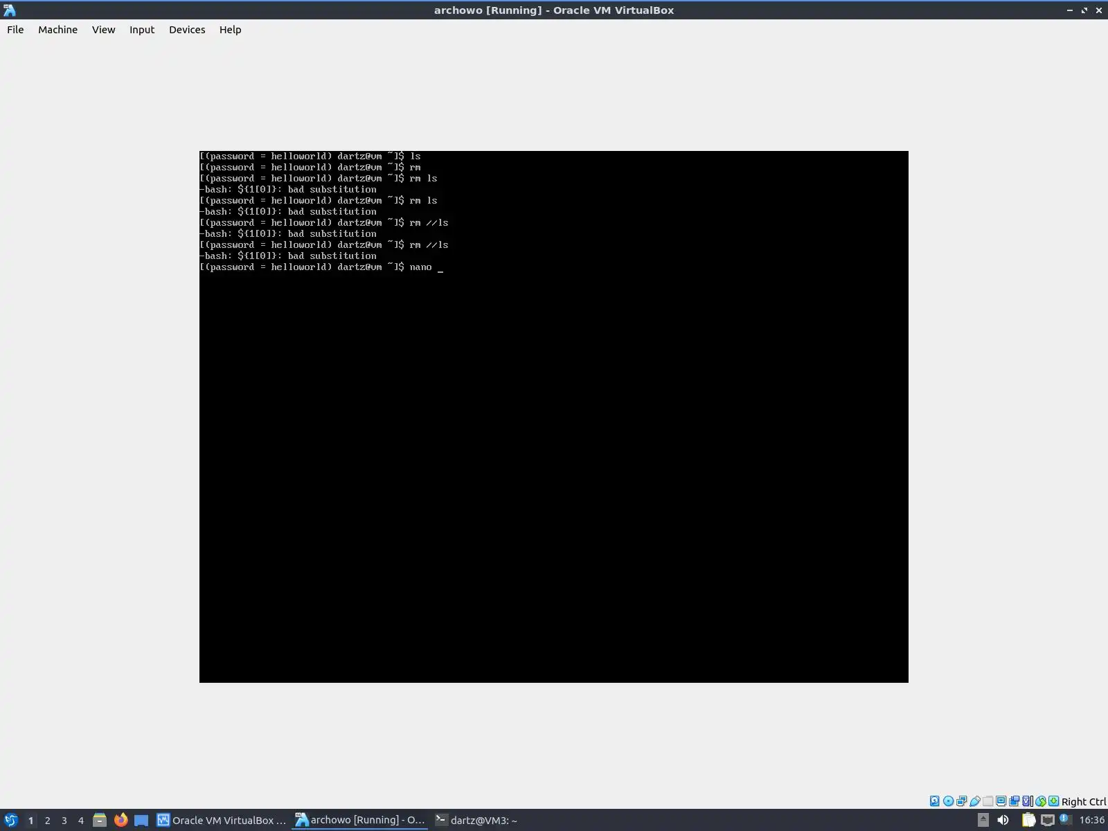Open the Help menu
This screenshot has height=831, width=1108.
230,30
